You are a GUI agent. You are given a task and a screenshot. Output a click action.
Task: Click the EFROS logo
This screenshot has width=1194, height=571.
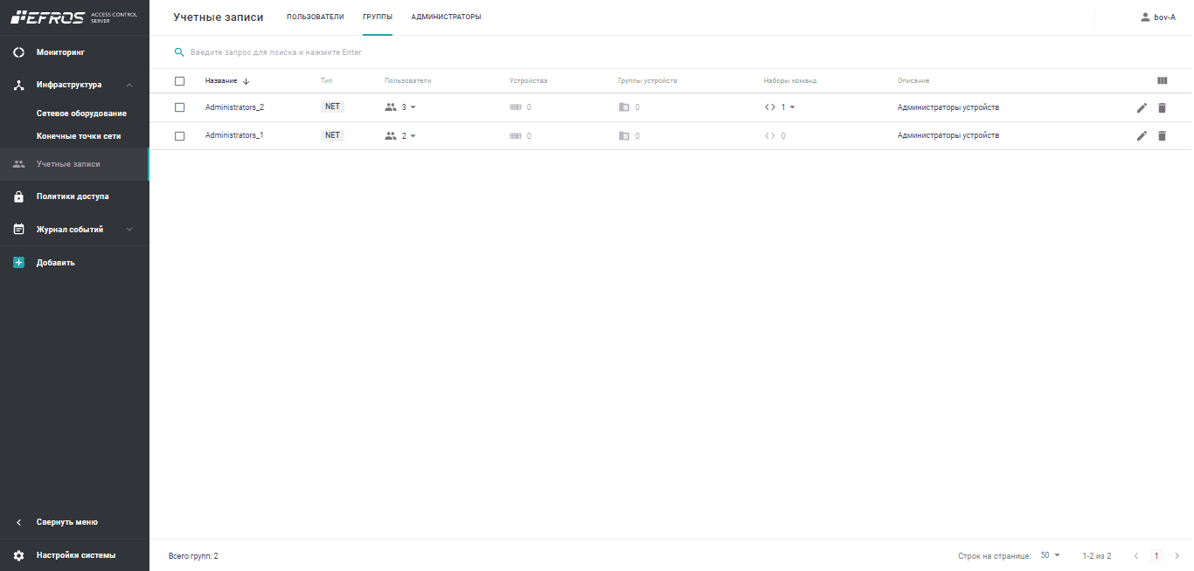click(47, 17)
